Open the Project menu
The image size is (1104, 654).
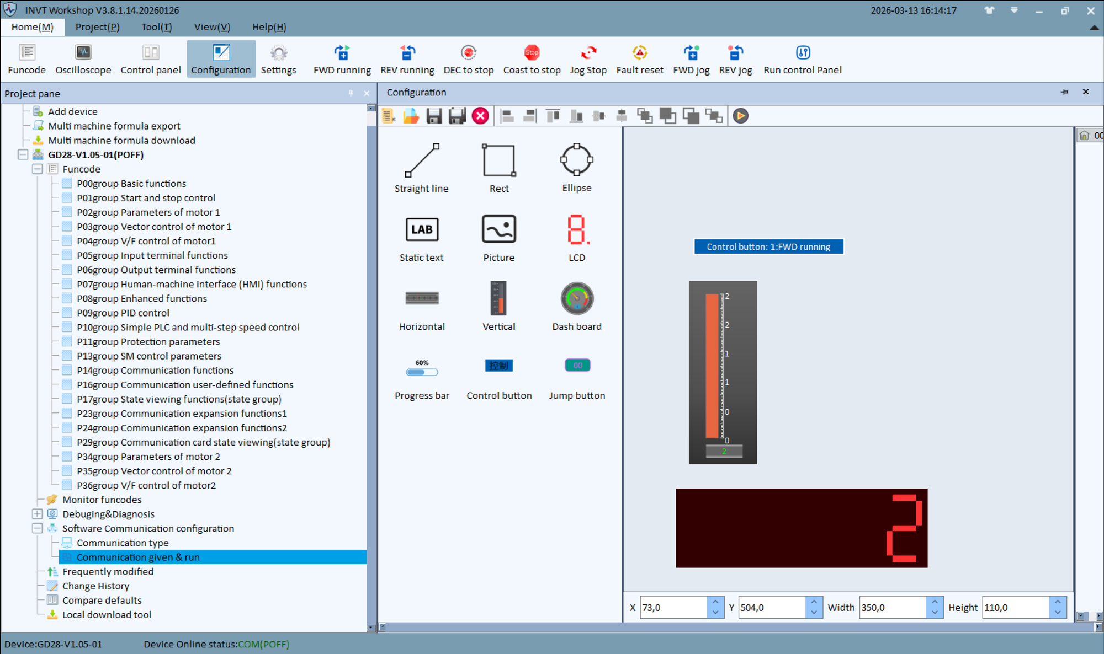[x=97, y=26]
